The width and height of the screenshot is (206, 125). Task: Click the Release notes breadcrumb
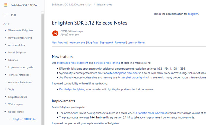coord(104,5)
